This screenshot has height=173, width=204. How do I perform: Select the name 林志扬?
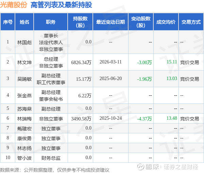tap(24, 148)
